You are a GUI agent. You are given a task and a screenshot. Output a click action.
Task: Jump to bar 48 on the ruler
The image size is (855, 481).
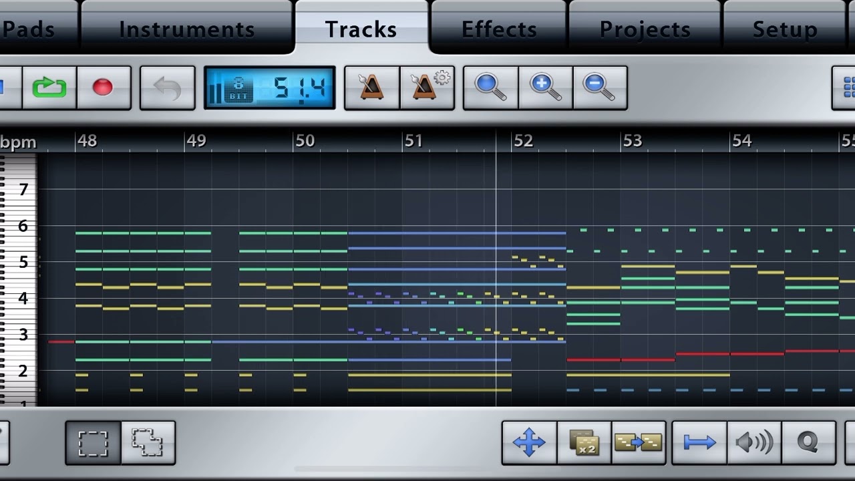(x=87, y=141)
